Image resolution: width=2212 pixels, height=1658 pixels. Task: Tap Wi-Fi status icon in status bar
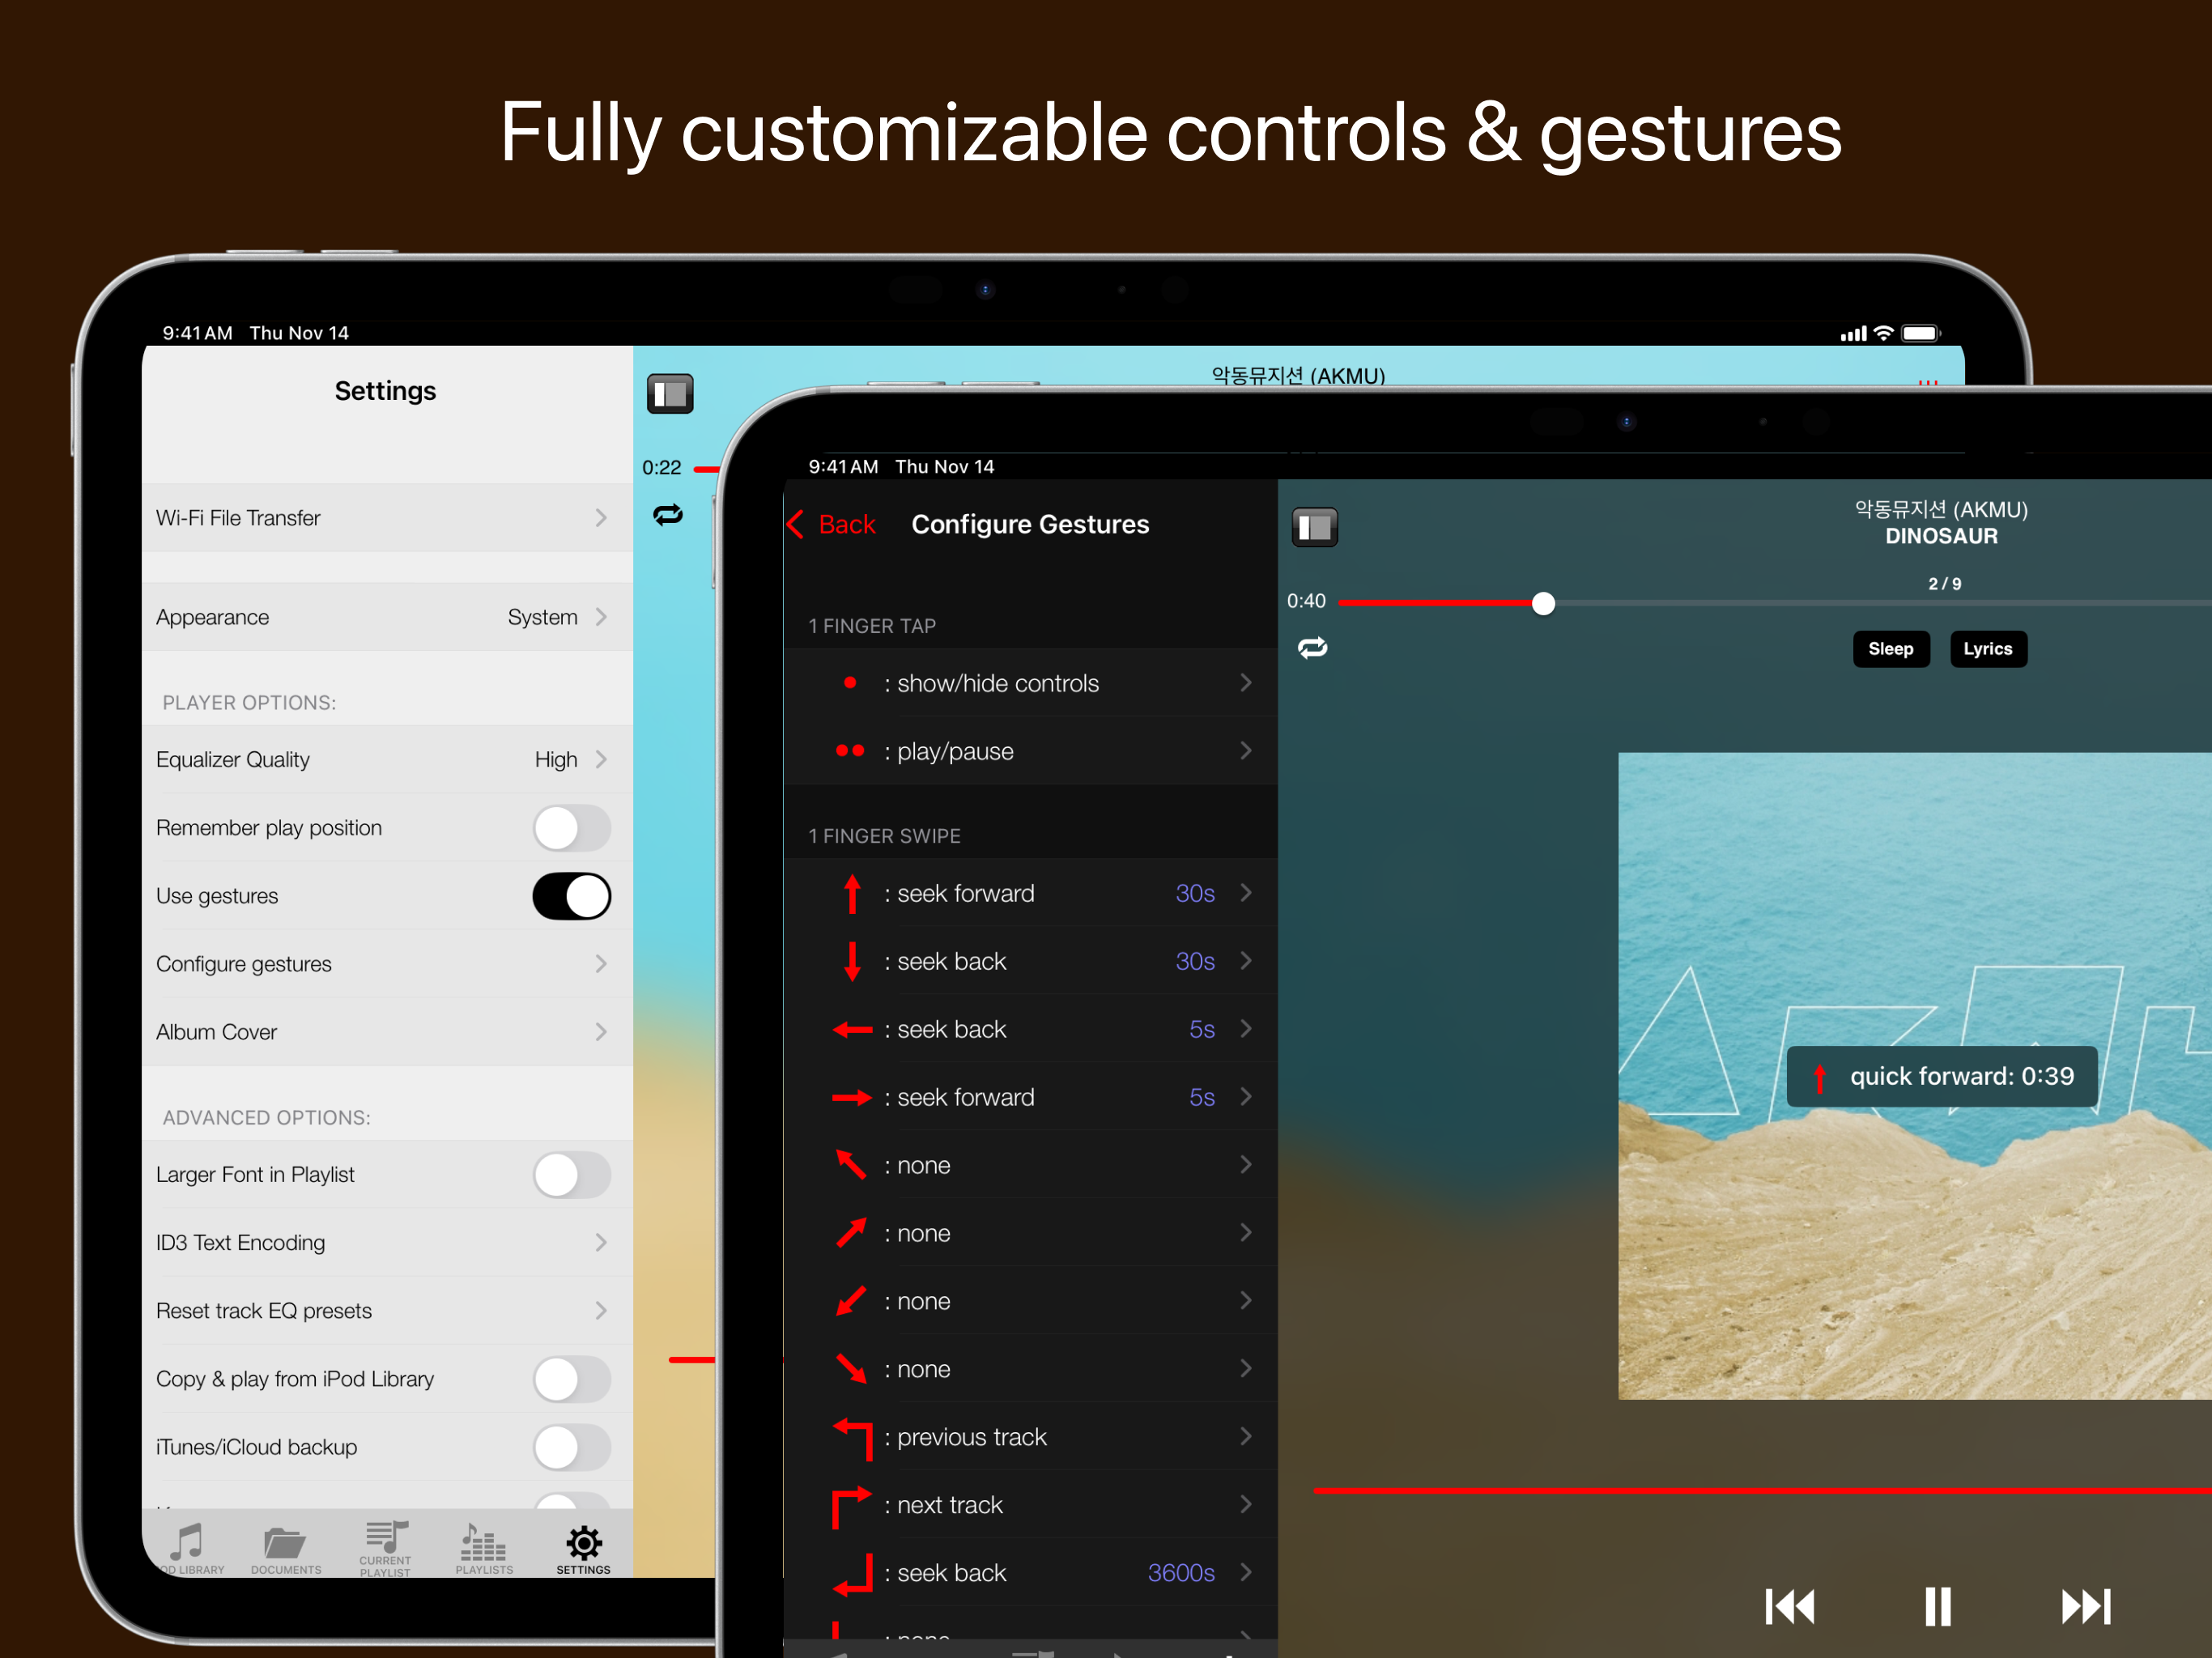click(x=1883, y=333)
